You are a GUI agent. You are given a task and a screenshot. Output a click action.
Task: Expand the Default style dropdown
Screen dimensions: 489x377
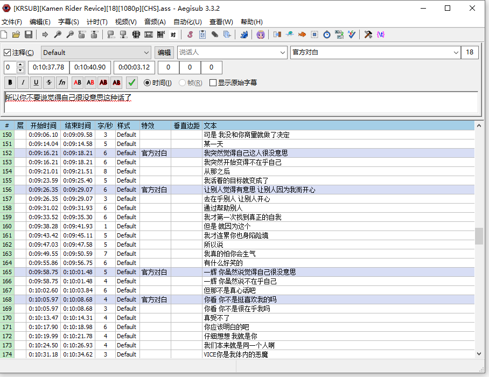[x=146, y=53]
